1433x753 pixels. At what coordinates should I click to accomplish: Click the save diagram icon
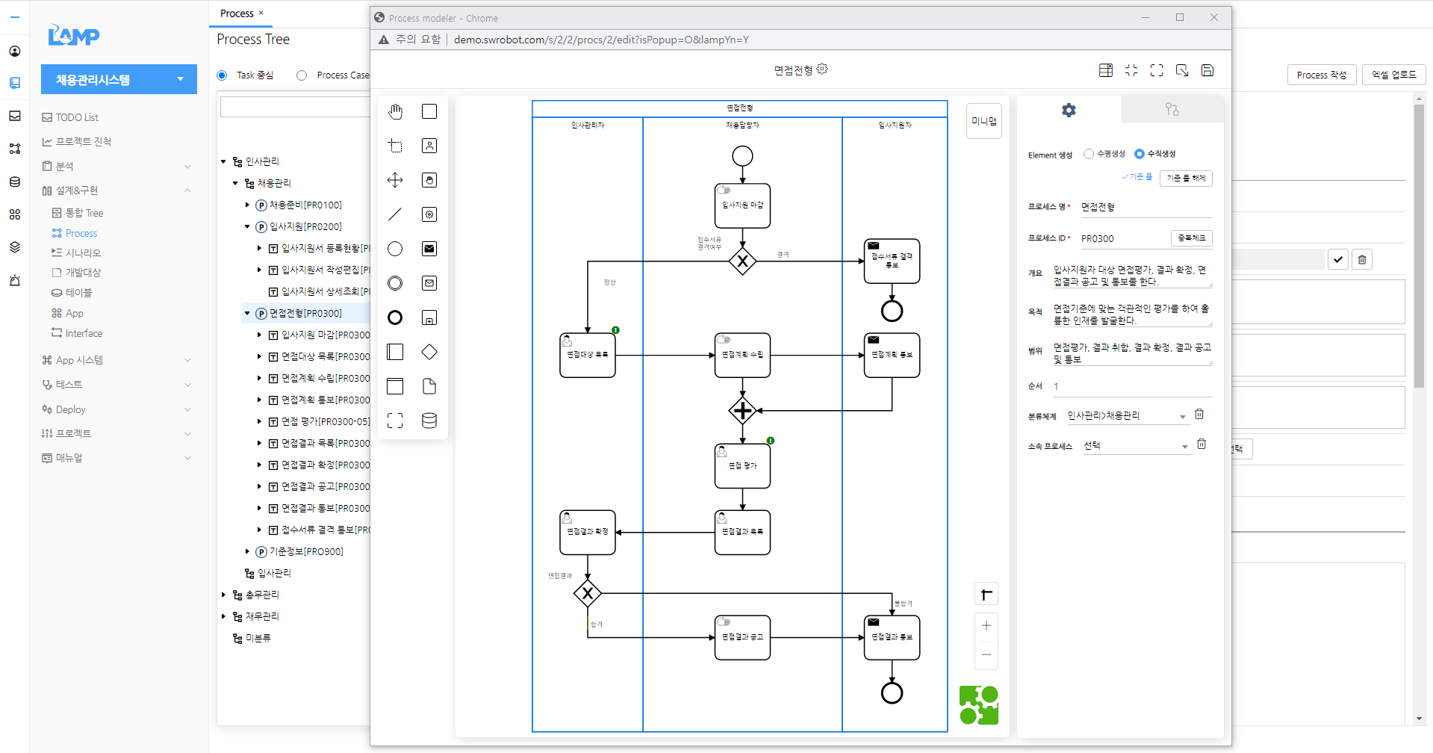pos(1207,70)
